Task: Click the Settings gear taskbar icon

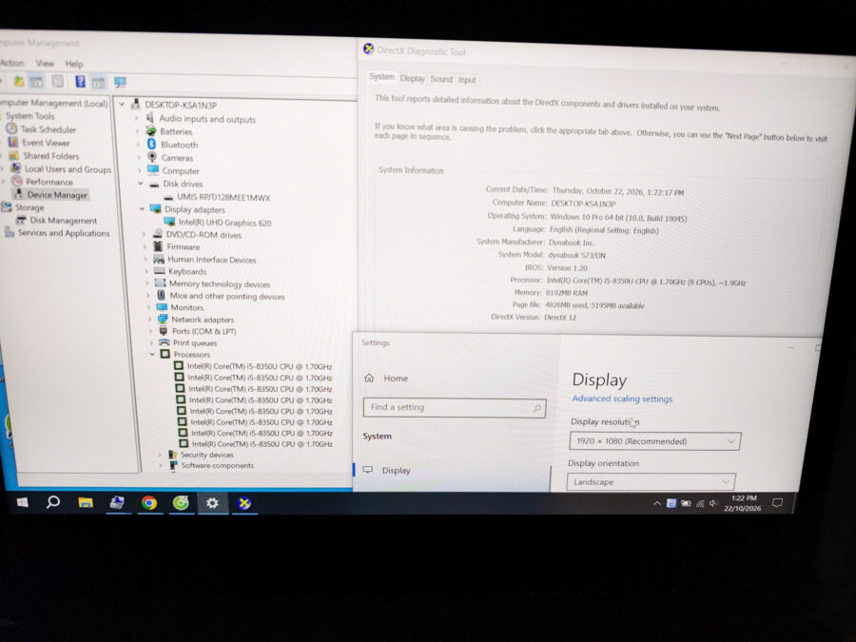Action: (212, 503)
